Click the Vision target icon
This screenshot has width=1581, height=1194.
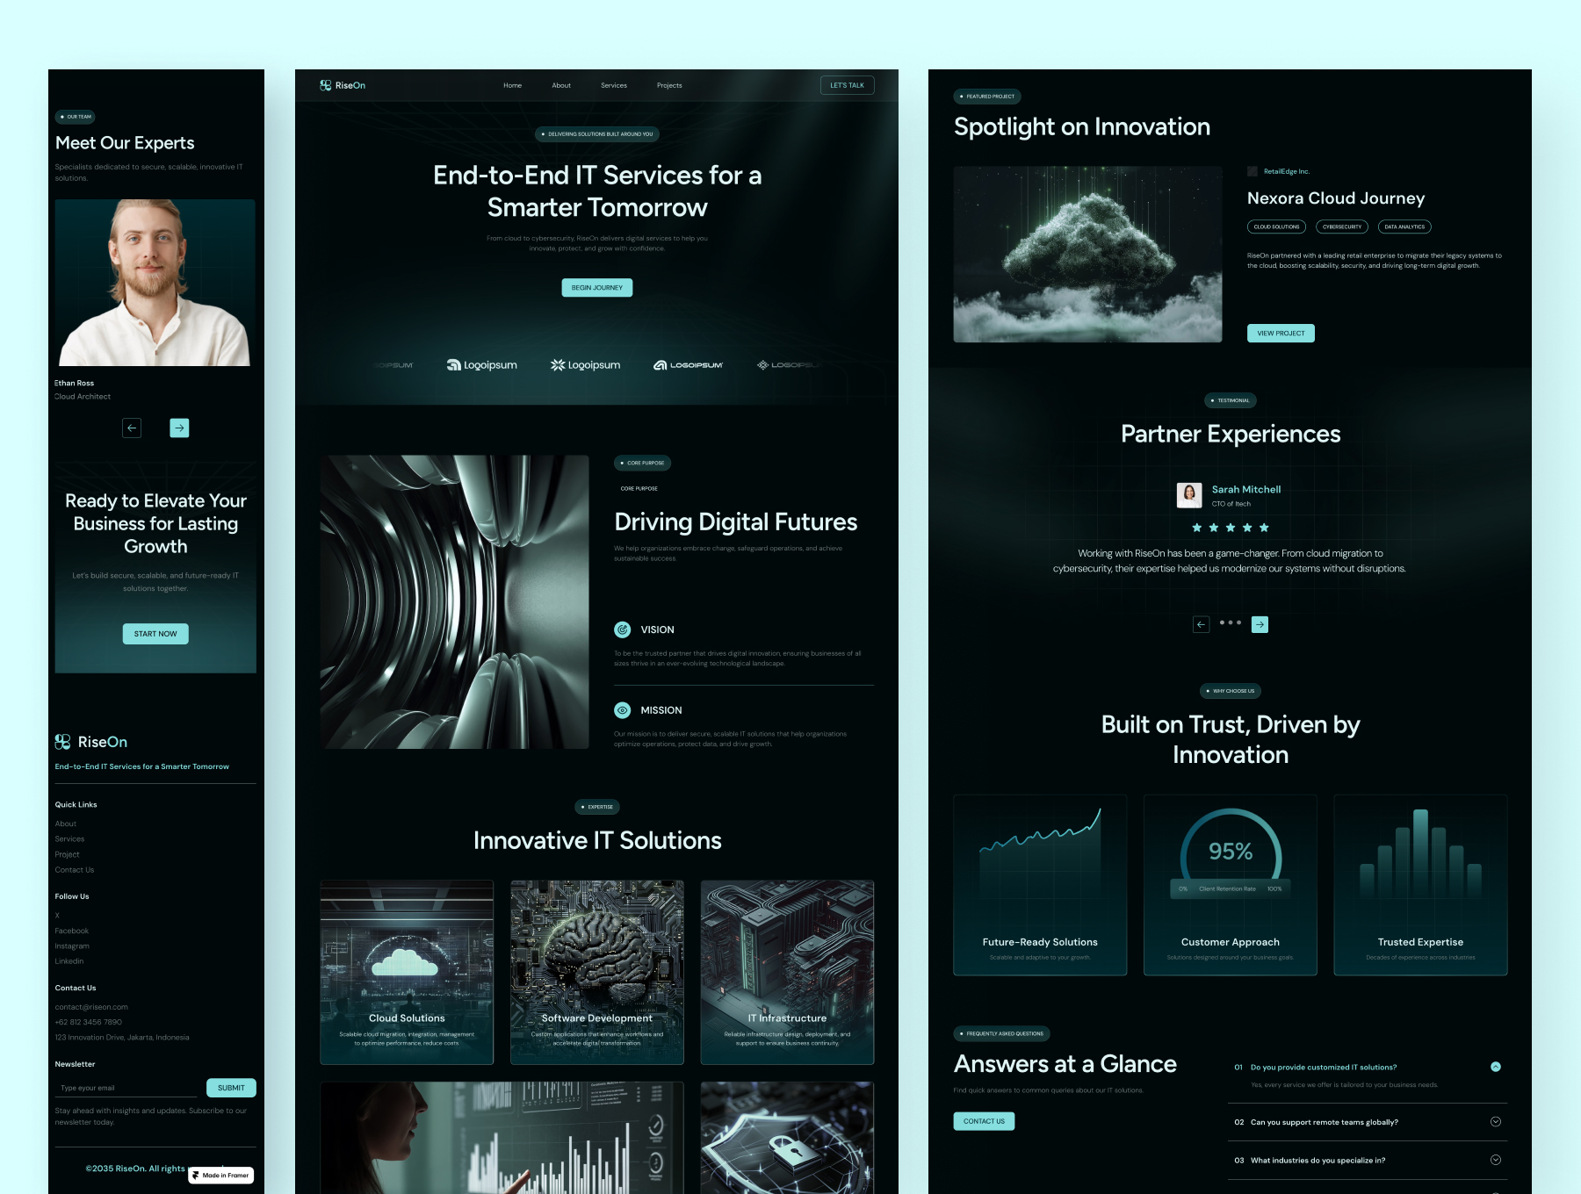tap(623, 629)
